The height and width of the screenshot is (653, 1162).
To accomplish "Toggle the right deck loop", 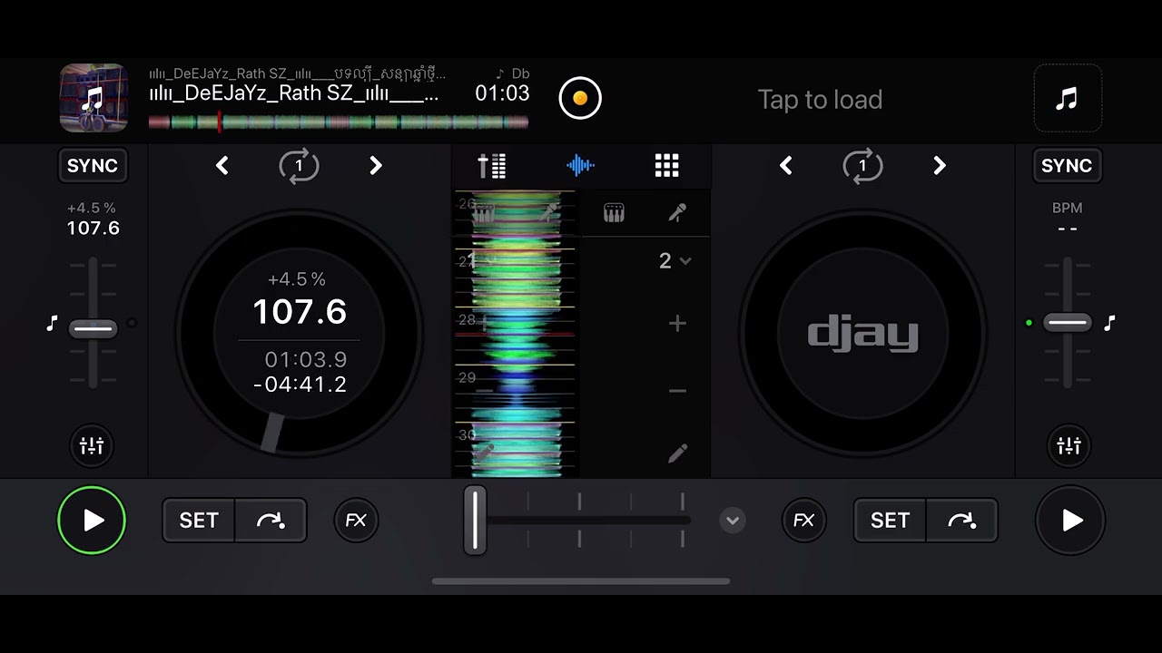I will pyautogui.click(x=862, y=166).
